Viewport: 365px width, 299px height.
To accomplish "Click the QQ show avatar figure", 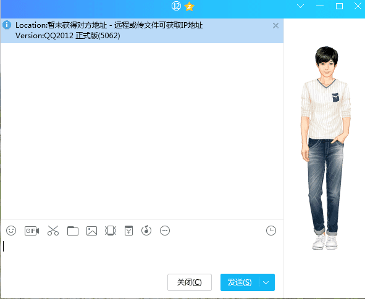I will (x=325, y=148).
